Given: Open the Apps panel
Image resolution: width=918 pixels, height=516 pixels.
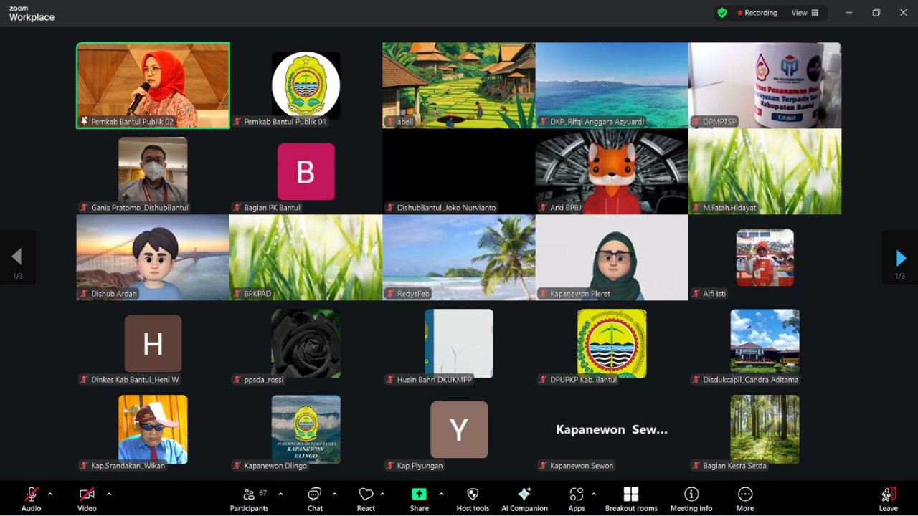Looking at the screenshot, I should click(x=577, y=498).
